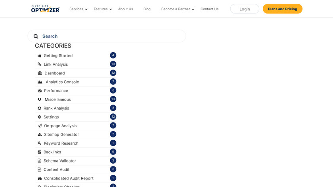Open the Rank Analysis category
The height and width of the screenshot is (187, 333).
(x=56, y=108)
